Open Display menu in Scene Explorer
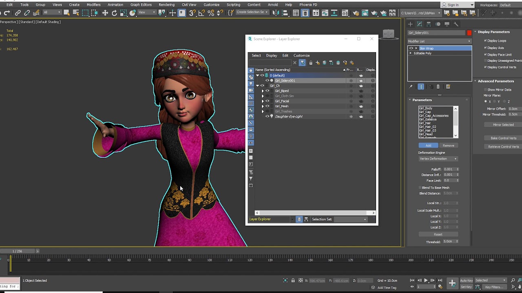The width and height of the screenshot is (522, 293). (x=272, y=55)
